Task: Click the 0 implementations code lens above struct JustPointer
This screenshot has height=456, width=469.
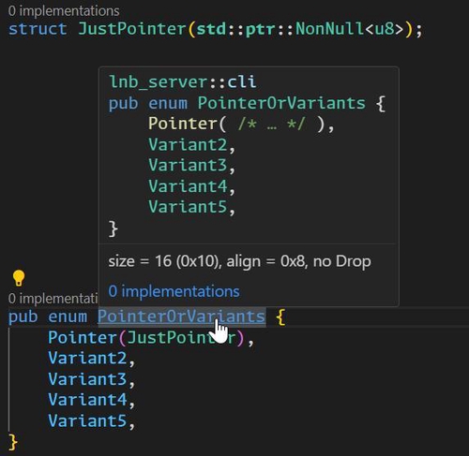Action: coord(64,11)
